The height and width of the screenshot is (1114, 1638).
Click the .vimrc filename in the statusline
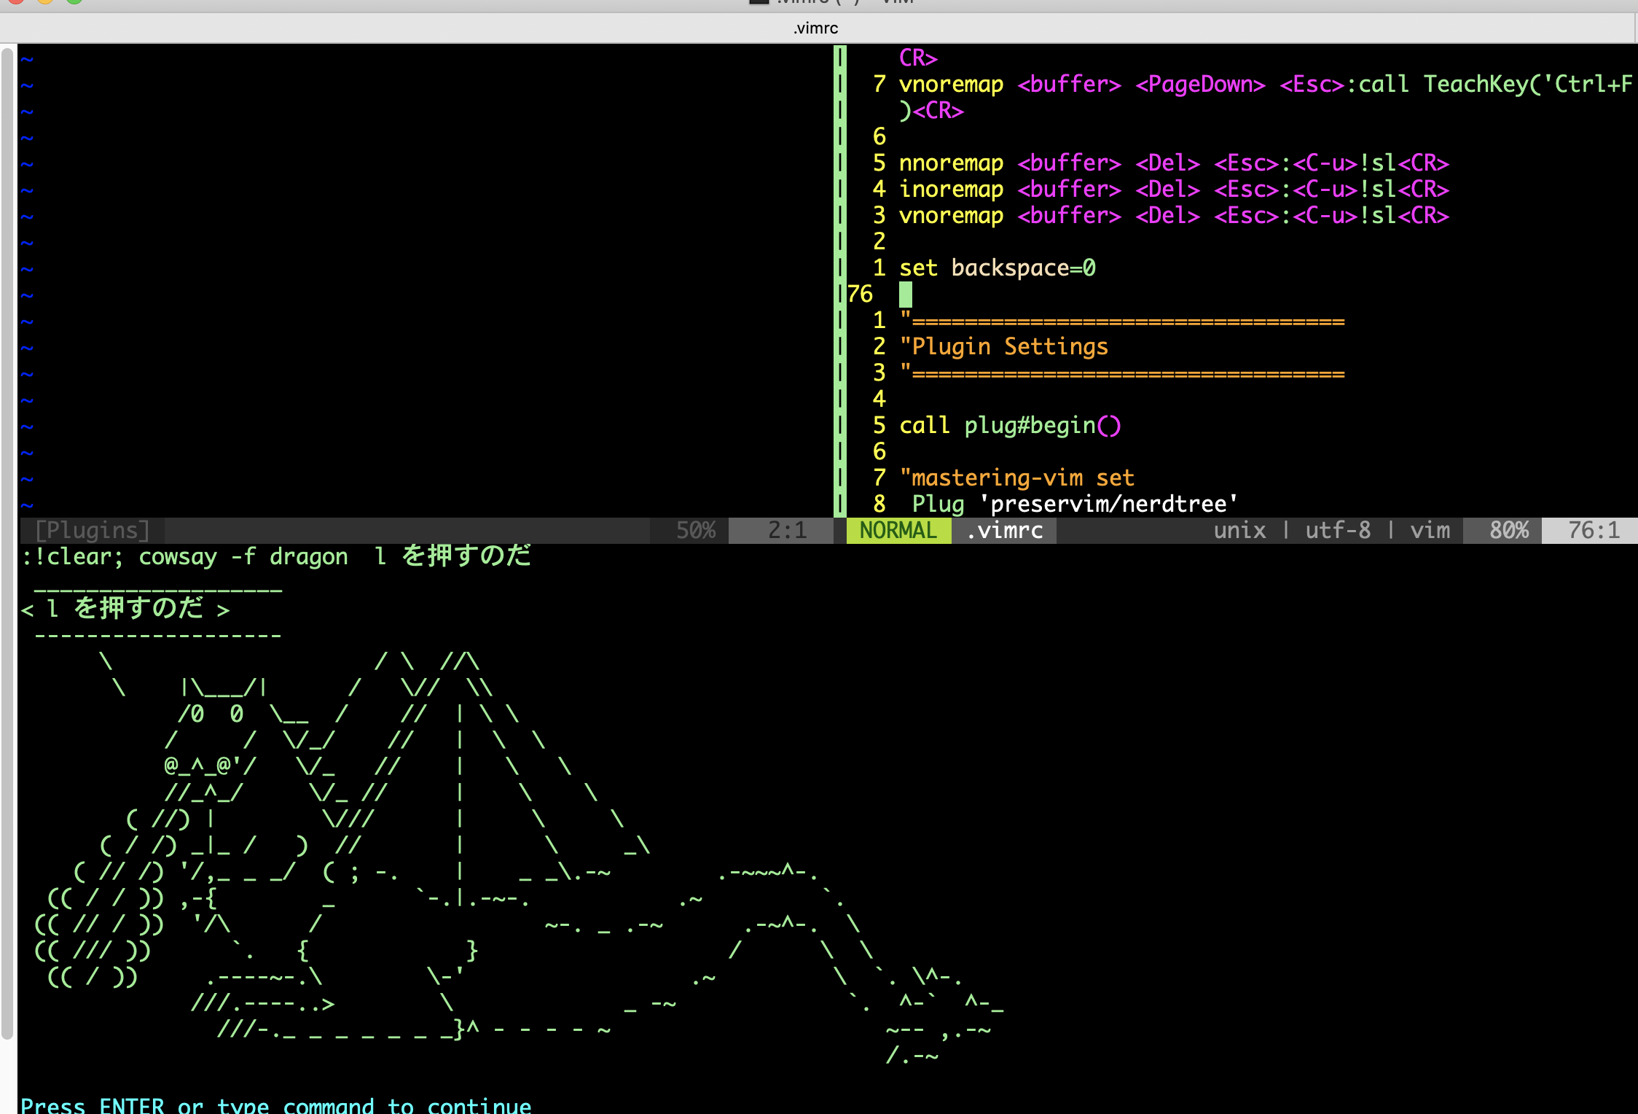coord(1004,530)
